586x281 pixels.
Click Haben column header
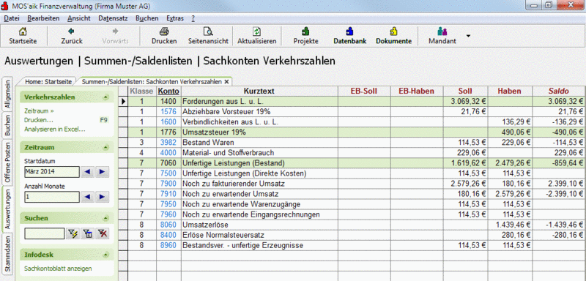coord(510,91)
